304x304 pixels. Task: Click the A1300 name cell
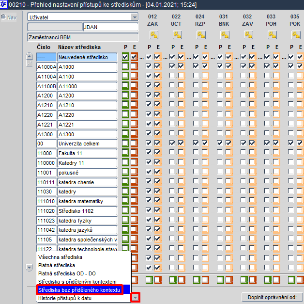[87, 134]
